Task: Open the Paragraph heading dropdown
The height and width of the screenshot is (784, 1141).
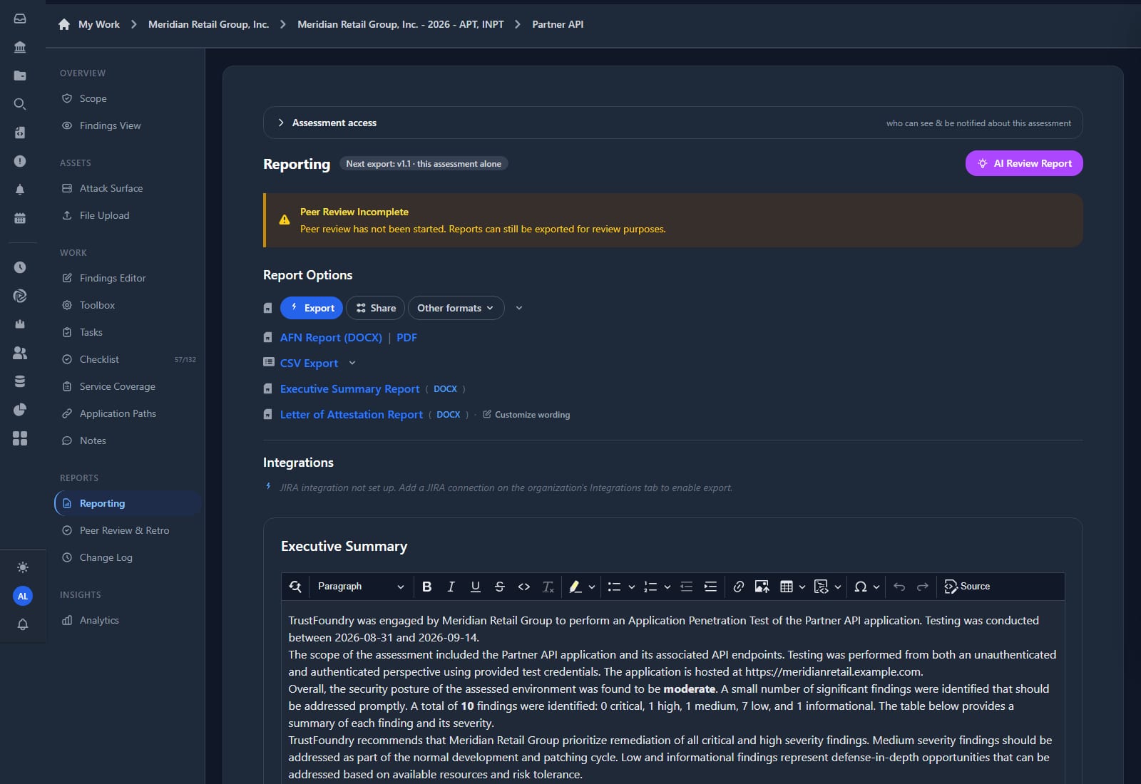Action: click(x=360, y=587)
